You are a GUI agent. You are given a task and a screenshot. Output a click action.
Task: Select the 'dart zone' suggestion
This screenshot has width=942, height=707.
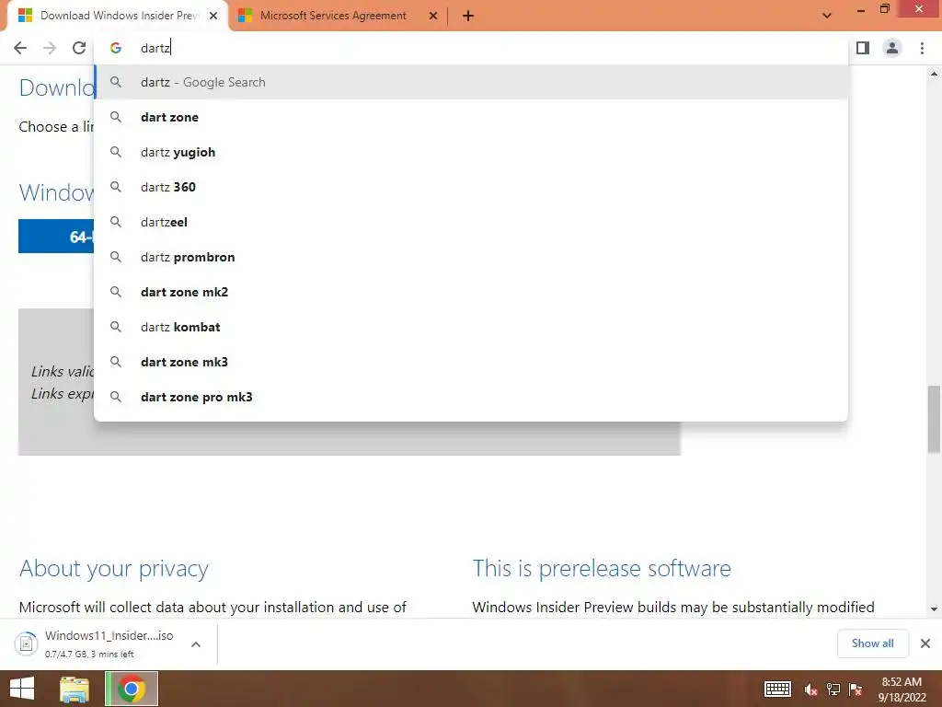tap(472, 117)
